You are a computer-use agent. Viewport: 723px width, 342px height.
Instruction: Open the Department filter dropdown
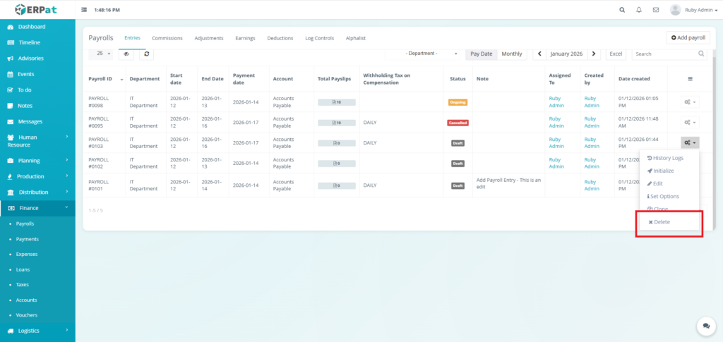422,54
